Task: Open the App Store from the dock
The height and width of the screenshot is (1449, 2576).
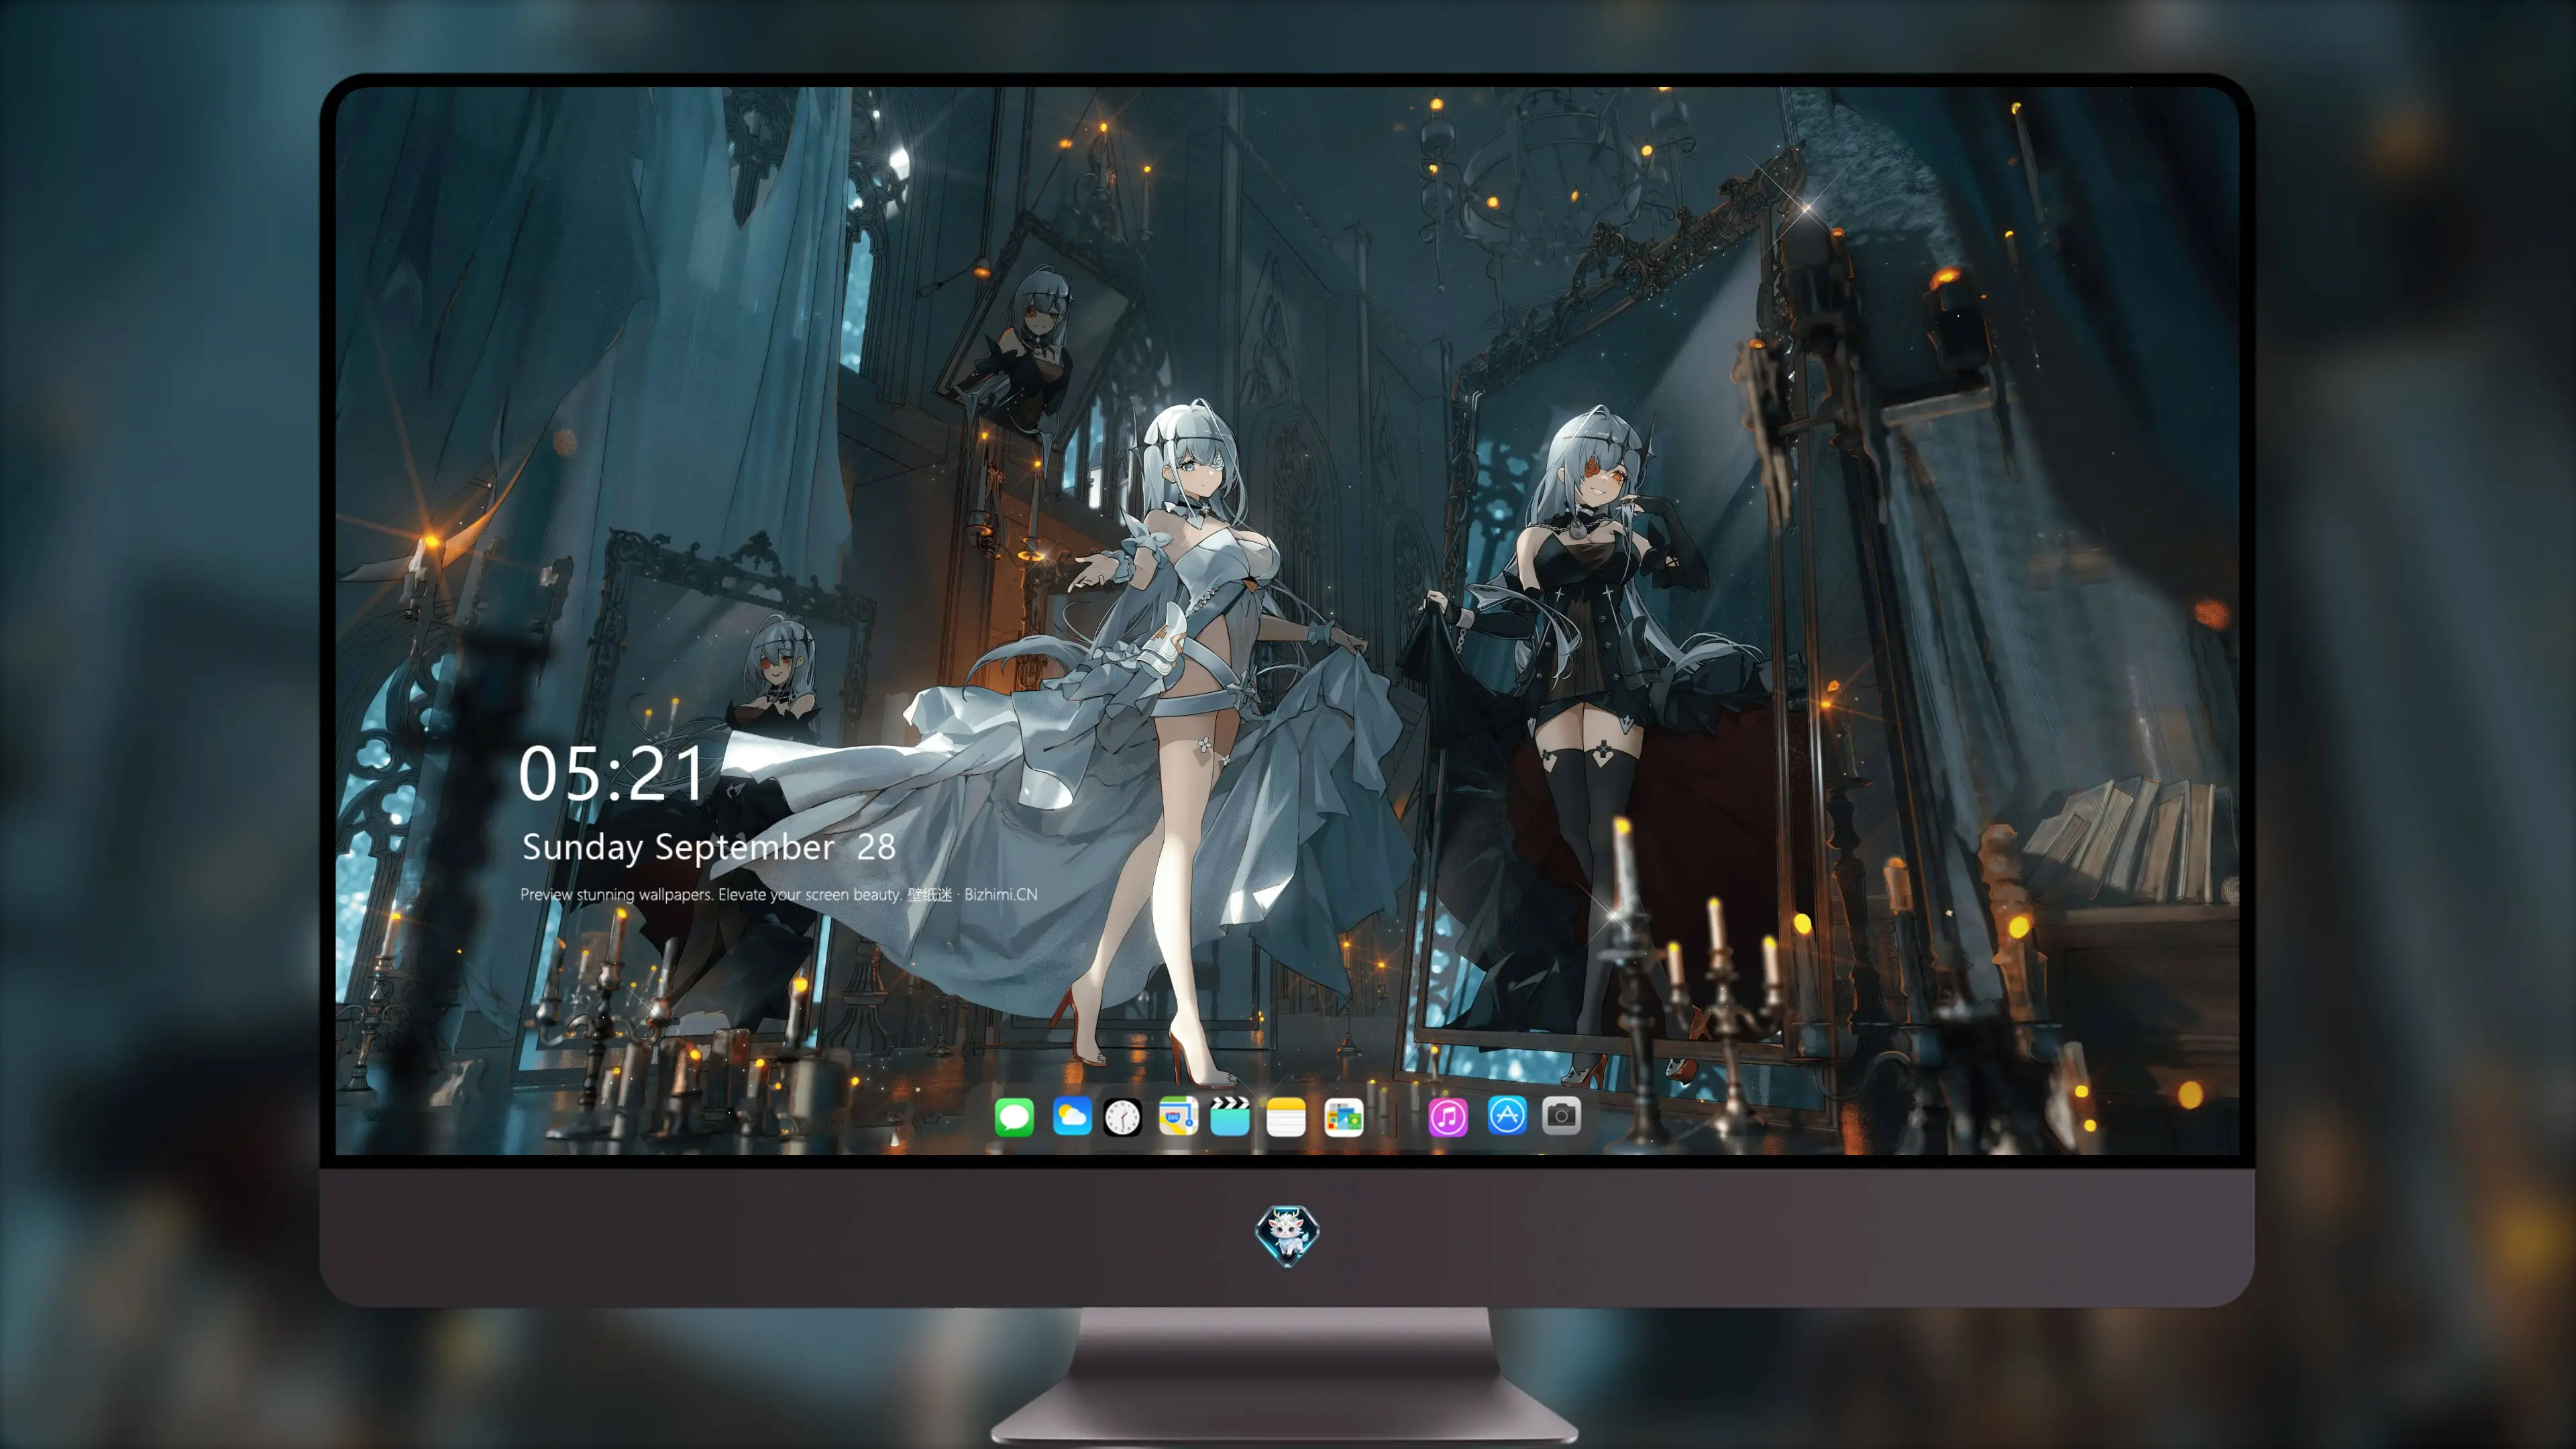Action: (1507, 1116)
